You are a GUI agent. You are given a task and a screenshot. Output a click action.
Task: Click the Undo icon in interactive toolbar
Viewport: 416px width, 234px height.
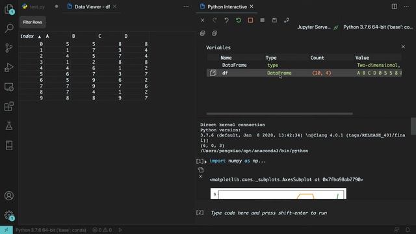click(226, 20)
